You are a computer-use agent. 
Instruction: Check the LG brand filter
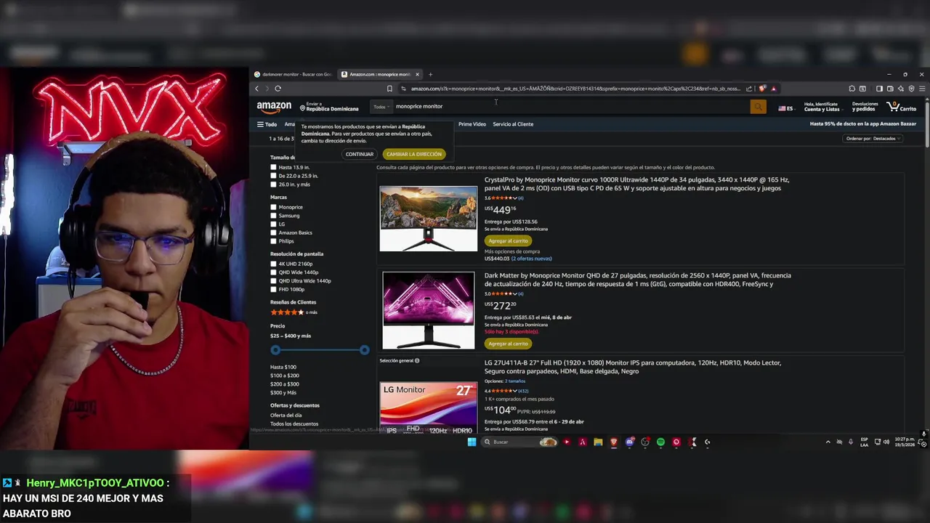point(273,224)
